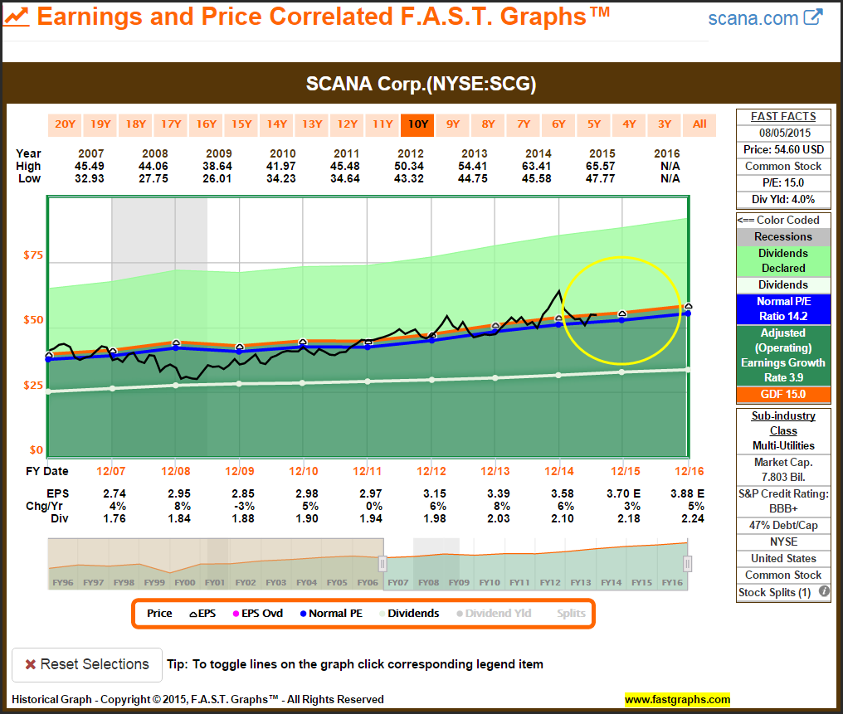Toggle Normal PE line in legend
The width and height of the screenshot is (843, 714).
click(x=330, y=614)
